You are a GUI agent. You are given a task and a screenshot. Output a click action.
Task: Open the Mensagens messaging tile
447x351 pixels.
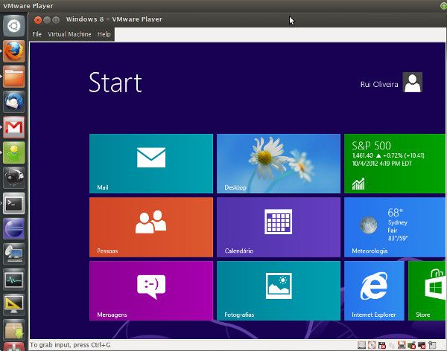(150, 290)
